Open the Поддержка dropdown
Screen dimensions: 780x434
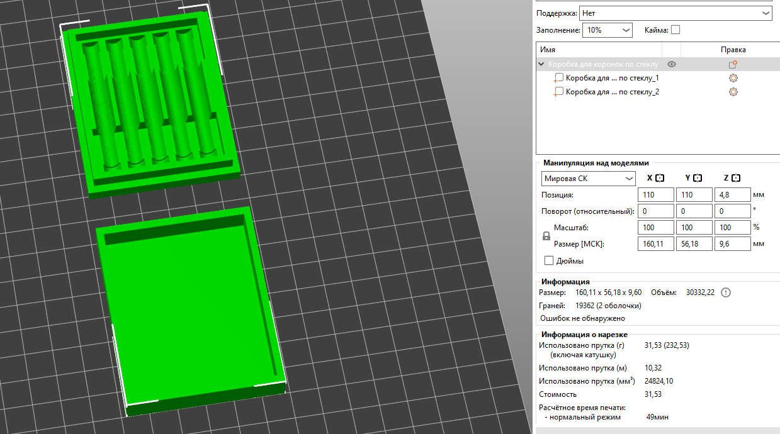(675, 13)
